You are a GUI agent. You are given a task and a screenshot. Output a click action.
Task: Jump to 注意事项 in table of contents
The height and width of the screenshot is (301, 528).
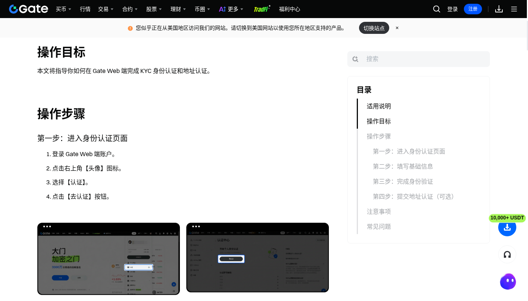click(379, 211)
